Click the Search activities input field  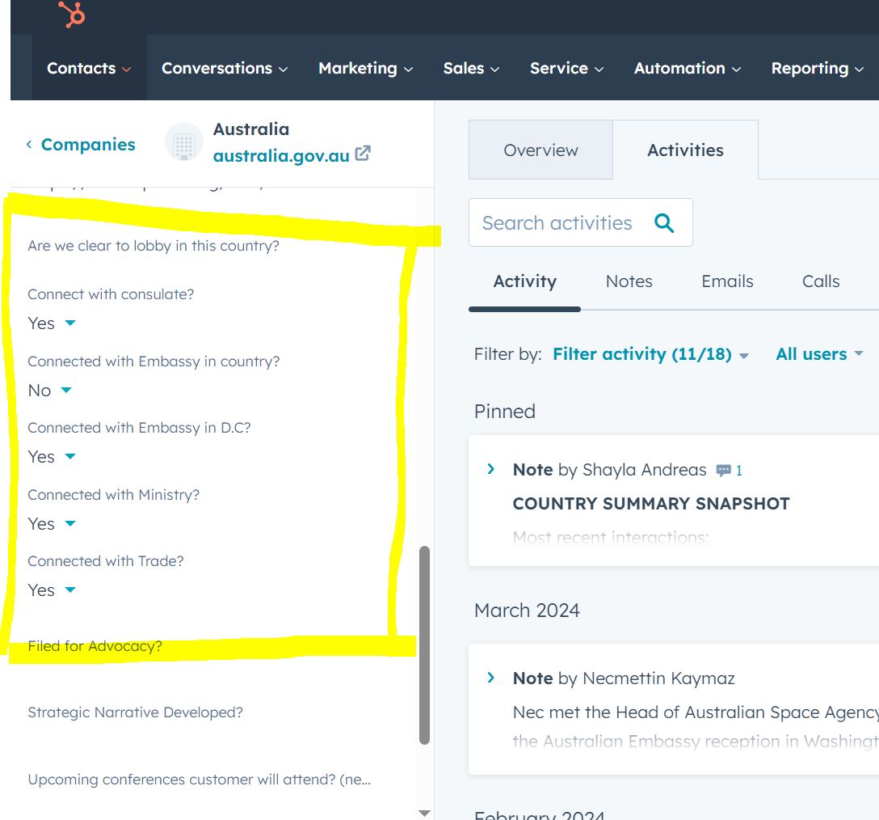pyautogui.click(x=557, y=223)
